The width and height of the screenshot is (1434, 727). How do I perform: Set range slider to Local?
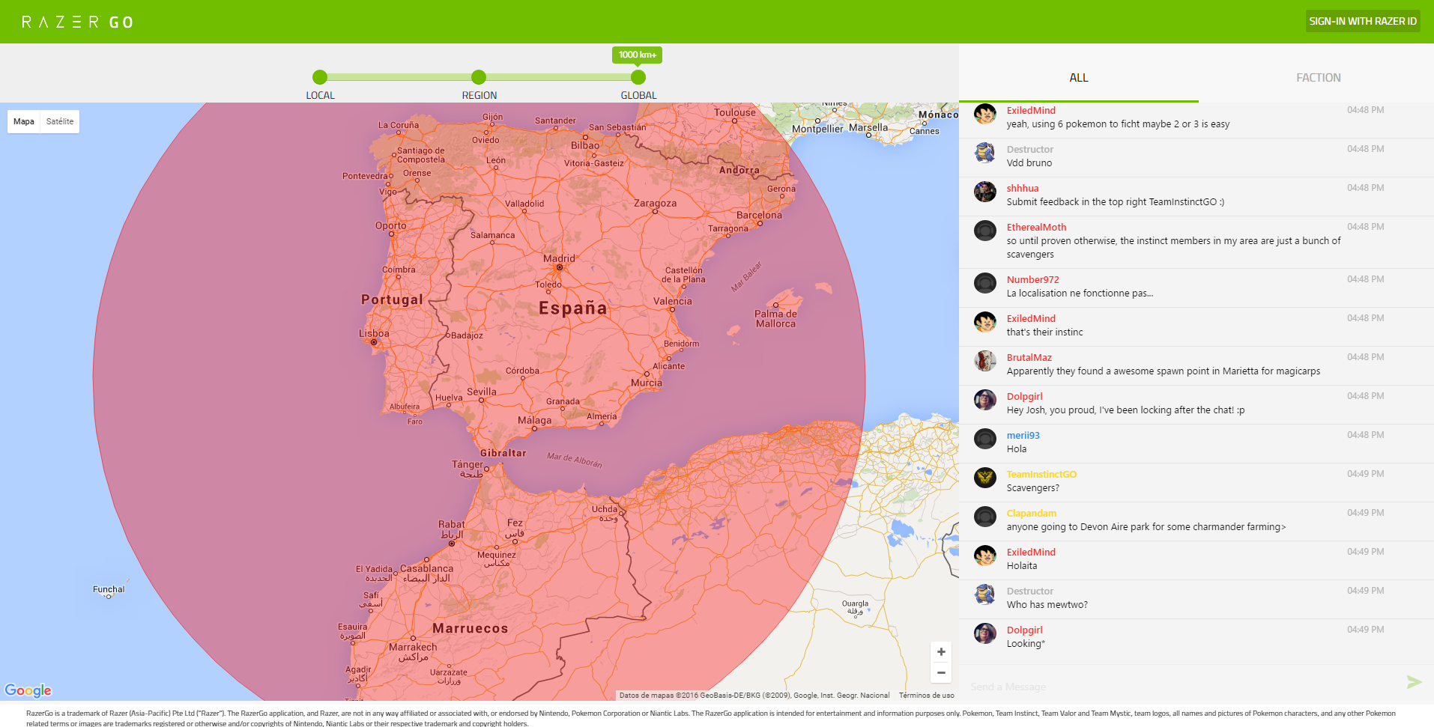click(320, 77)
